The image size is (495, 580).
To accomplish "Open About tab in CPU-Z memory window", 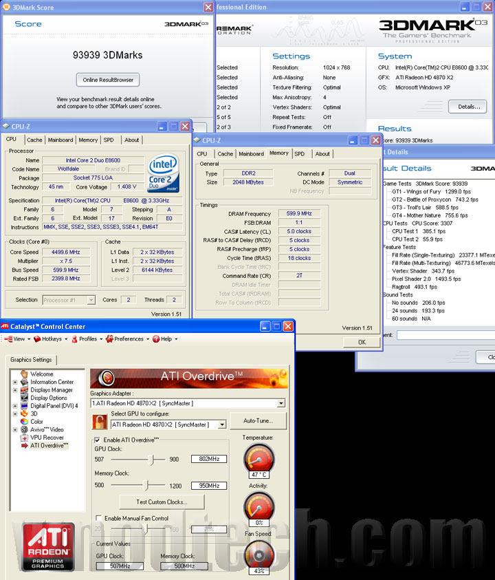I will tap(322, 154).
